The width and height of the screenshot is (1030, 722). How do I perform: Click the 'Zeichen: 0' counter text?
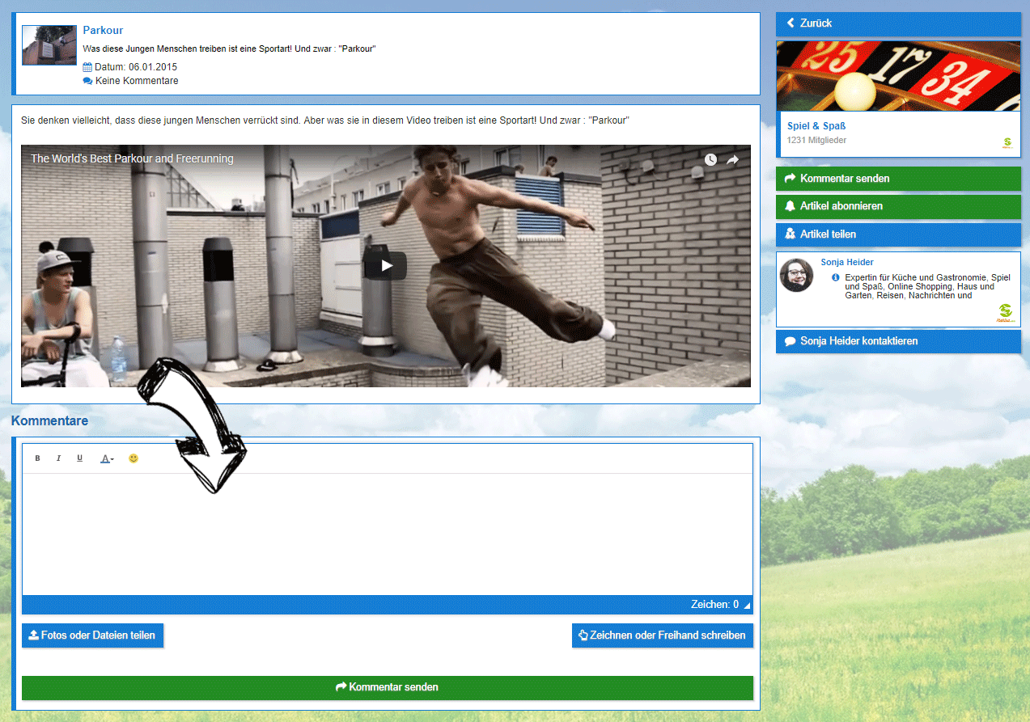tap(714, 605)
